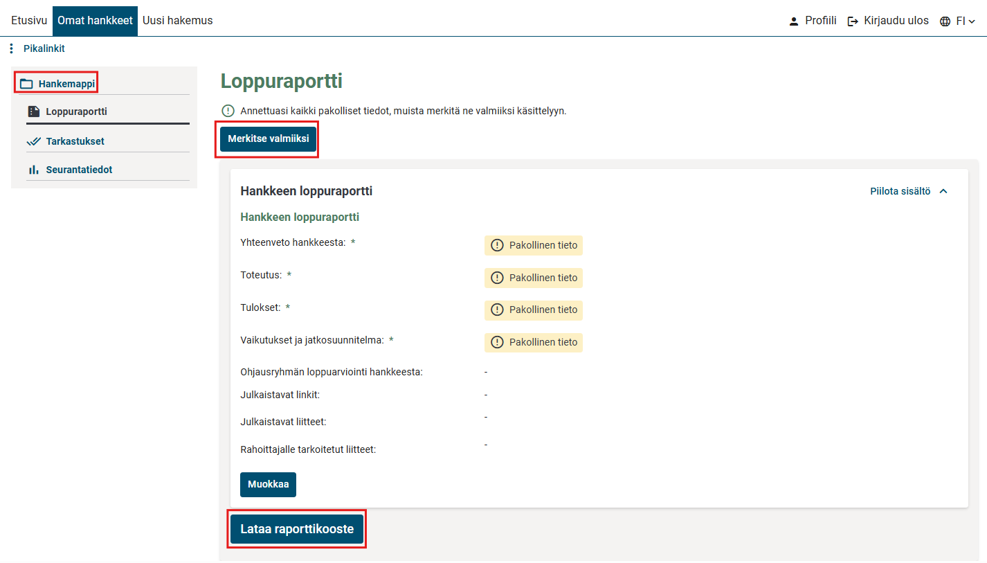Click the Hankemappi folder icon

click(x=26, y=84)
